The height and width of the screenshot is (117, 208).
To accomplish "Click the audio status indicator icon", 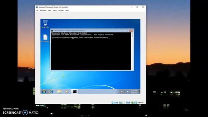I will (x=117, y=103).
